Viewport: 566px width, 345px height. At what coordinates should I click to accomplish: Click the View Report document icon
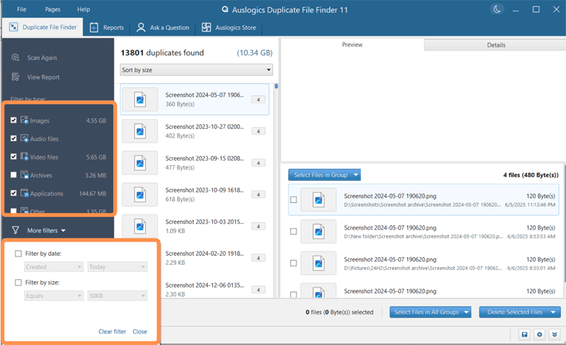[15, 77]
